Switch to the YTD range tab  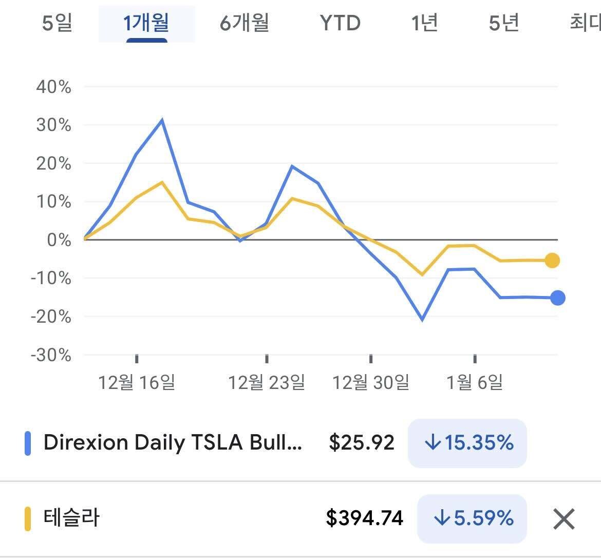[340, 23]
